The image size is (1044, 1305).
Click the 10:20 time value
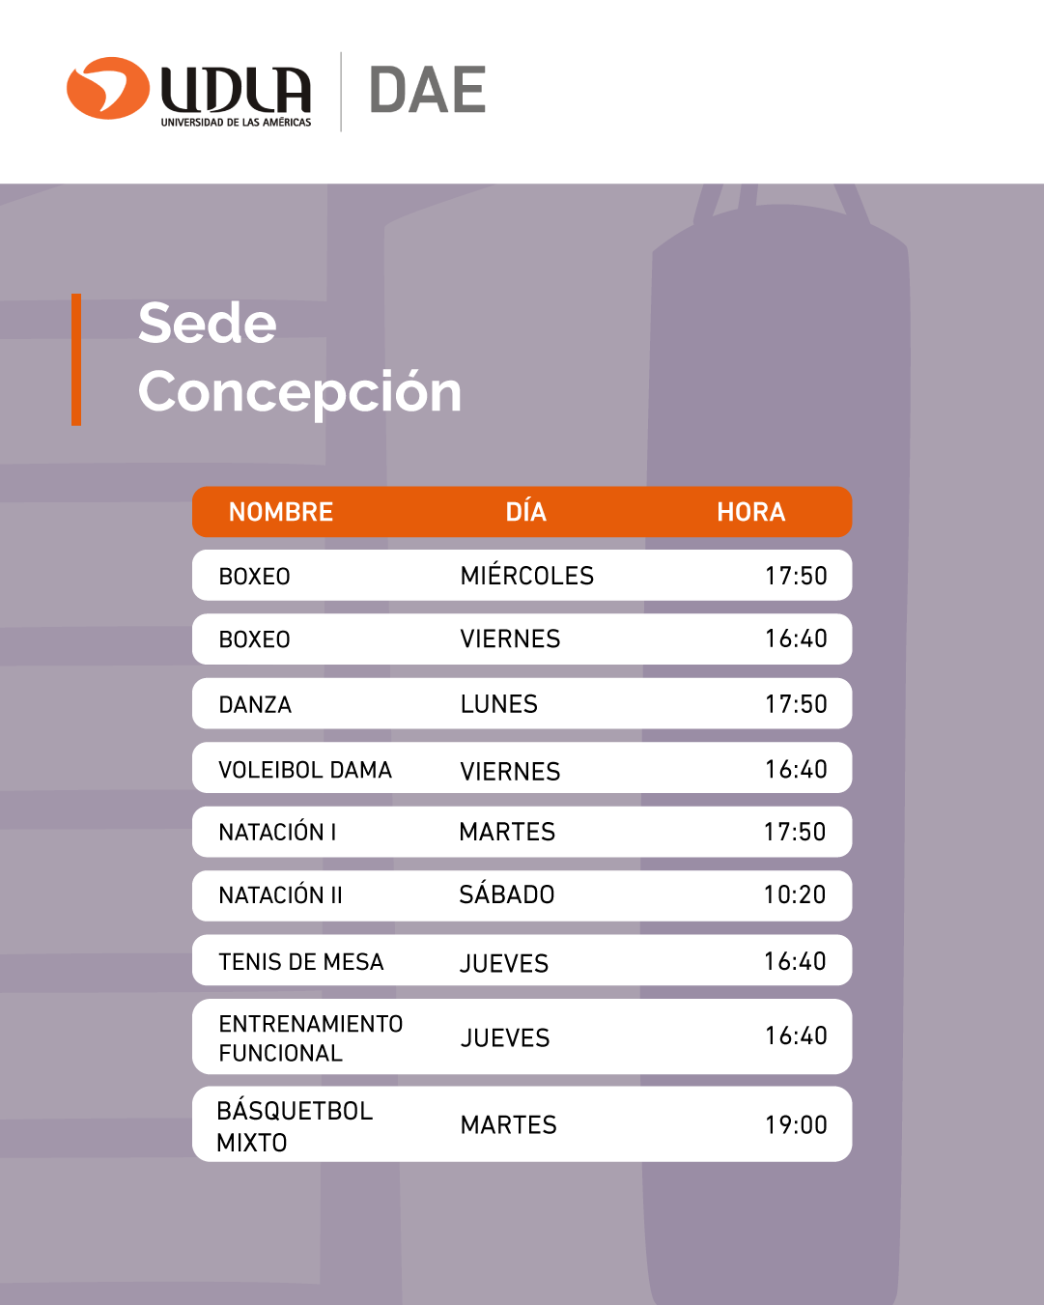(795, 894)
